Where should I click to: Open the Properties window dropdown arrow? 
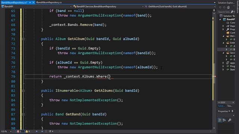tap(229, 111)
